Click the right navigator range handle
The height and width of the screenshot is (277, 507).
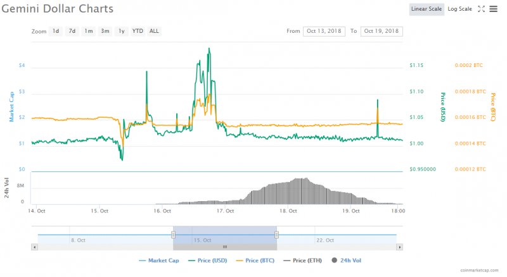click(276, 235)
